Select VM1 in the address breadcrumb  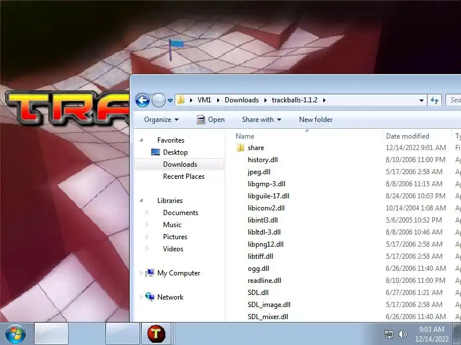205,100
